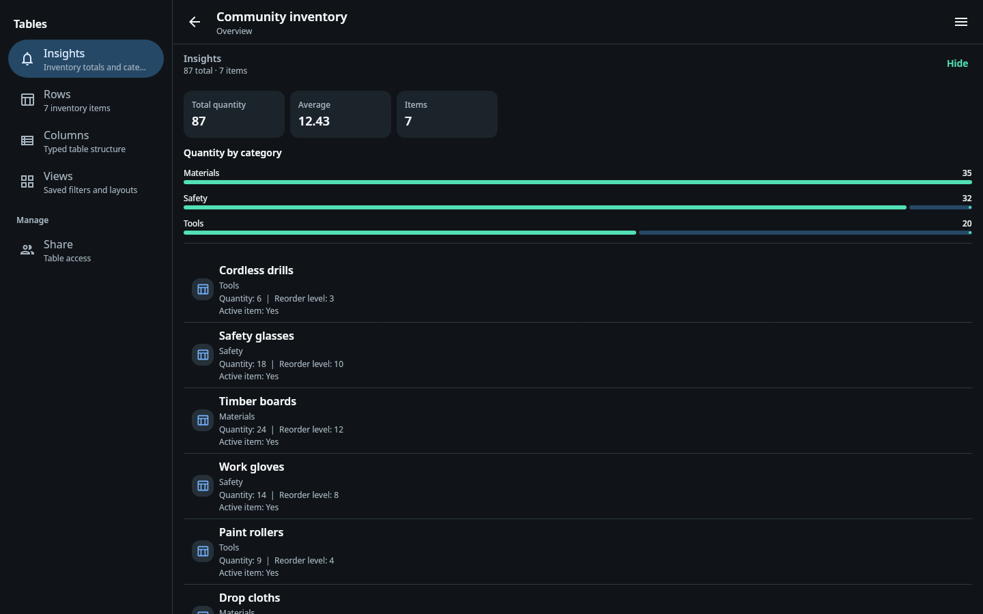Image resolution: width=983 pixels, height=614 pixels.
Task: Open the Columns sidebar item
Action: (x=86, y=141)
